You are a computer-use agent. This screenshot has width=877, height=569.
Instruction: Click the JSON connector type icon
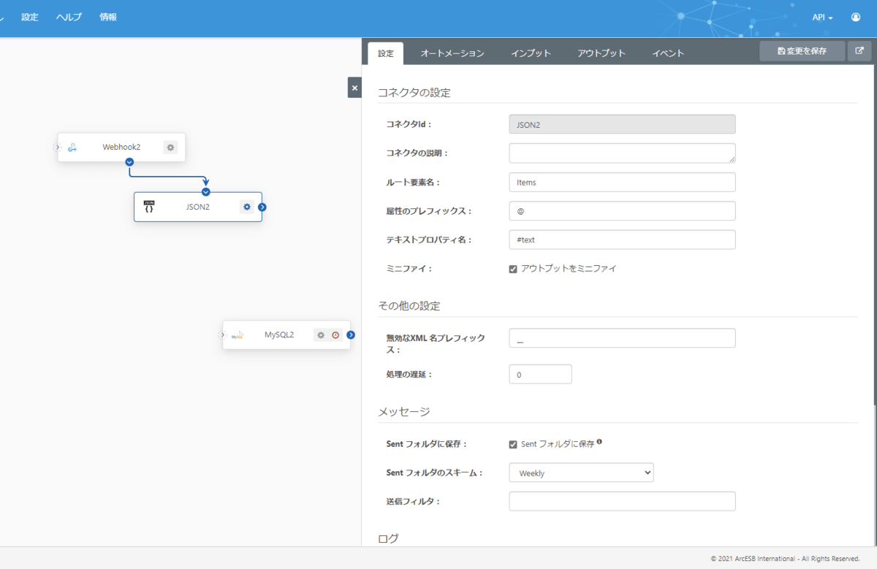149,207
